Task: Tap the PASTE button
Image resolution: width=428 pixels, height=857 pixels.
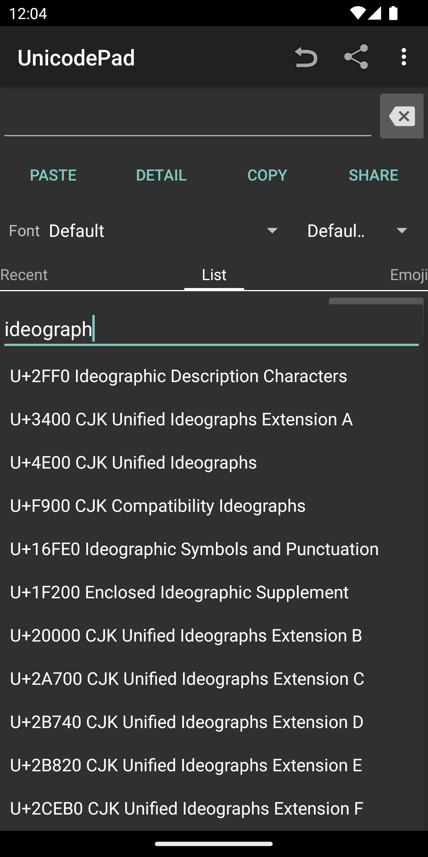Action: 53,175
